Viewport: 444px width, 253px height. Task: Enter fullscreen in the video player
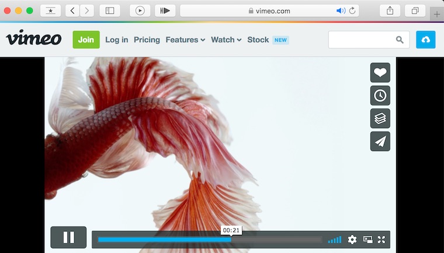[x=381, y=240]
